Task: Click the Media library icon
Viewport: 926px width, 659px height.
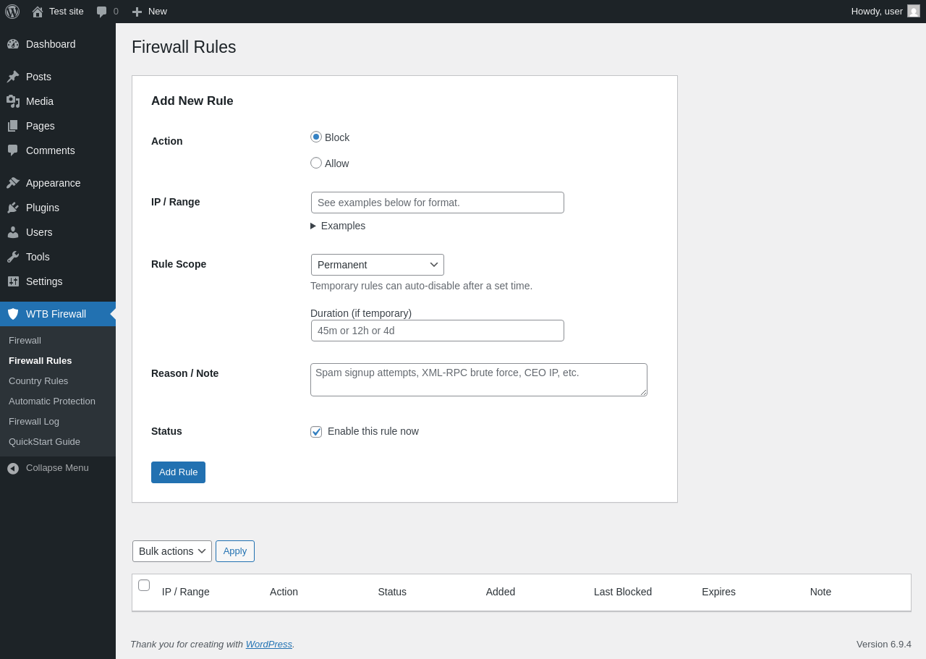Action: pyautogui.click(x=13, y=101)
